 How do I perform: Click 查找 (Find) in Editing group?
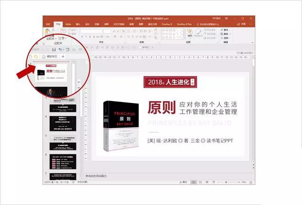[x=225, y=30]
